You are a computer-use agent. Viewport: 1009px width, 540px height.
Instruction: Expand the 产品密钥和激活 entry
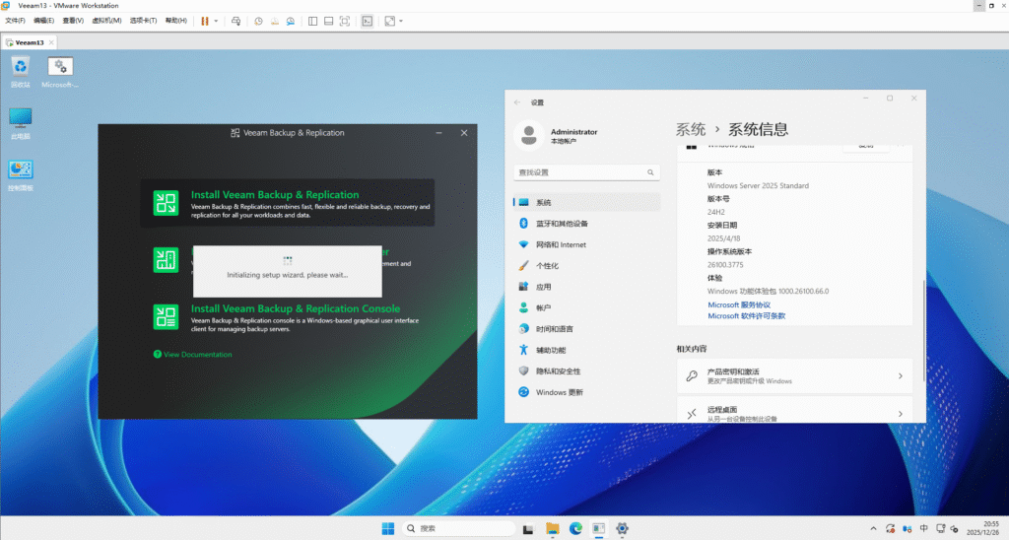[x=794, y=375]
